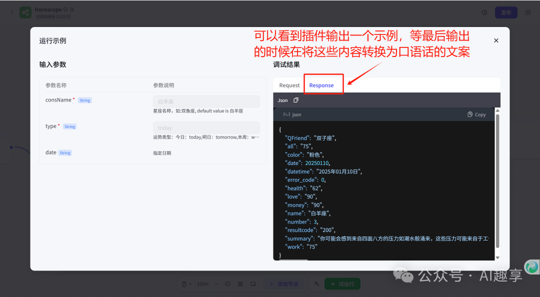Screen dimensions: 540x297
Task: Click the wrench debug icon in bottom toolbar
Action: tap(316, 284)
